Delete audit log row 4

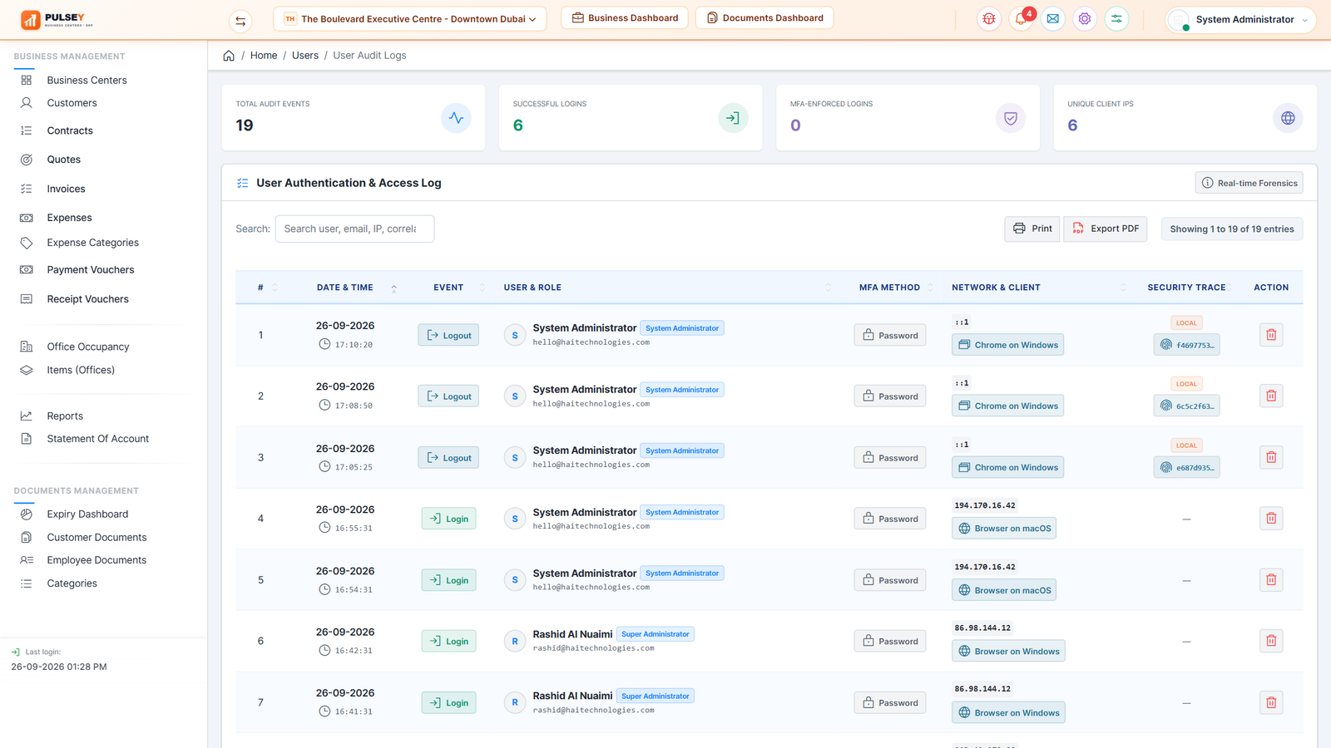coord(1271,519)
